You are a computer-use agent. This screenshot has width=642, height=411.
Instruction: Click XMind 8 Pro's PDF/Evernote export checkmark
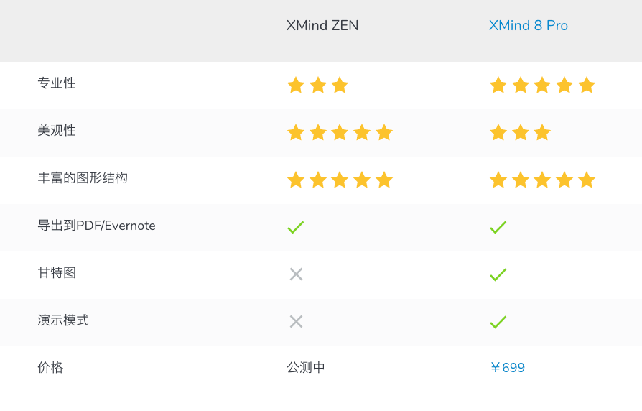(x=498, y=227)
